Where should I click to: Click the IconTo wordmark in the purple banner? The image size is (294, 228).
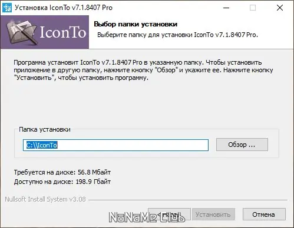(63, 32)
